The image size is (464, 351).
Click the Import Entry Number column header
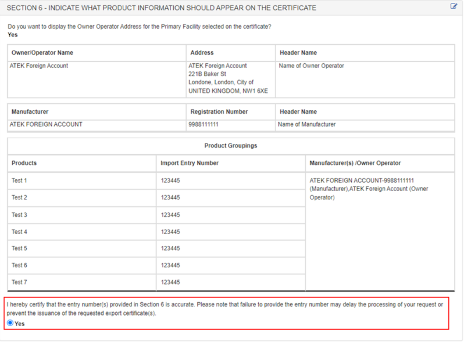(x=190, y=163)
